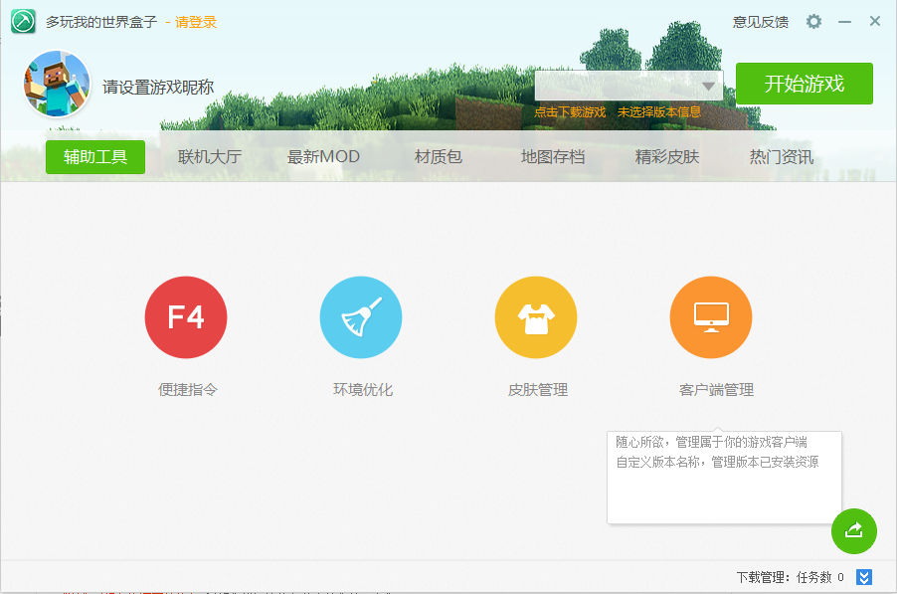This screenshot has height=594, width=897.
Task: Click the app logo in title bar
Action: point(23,22)
